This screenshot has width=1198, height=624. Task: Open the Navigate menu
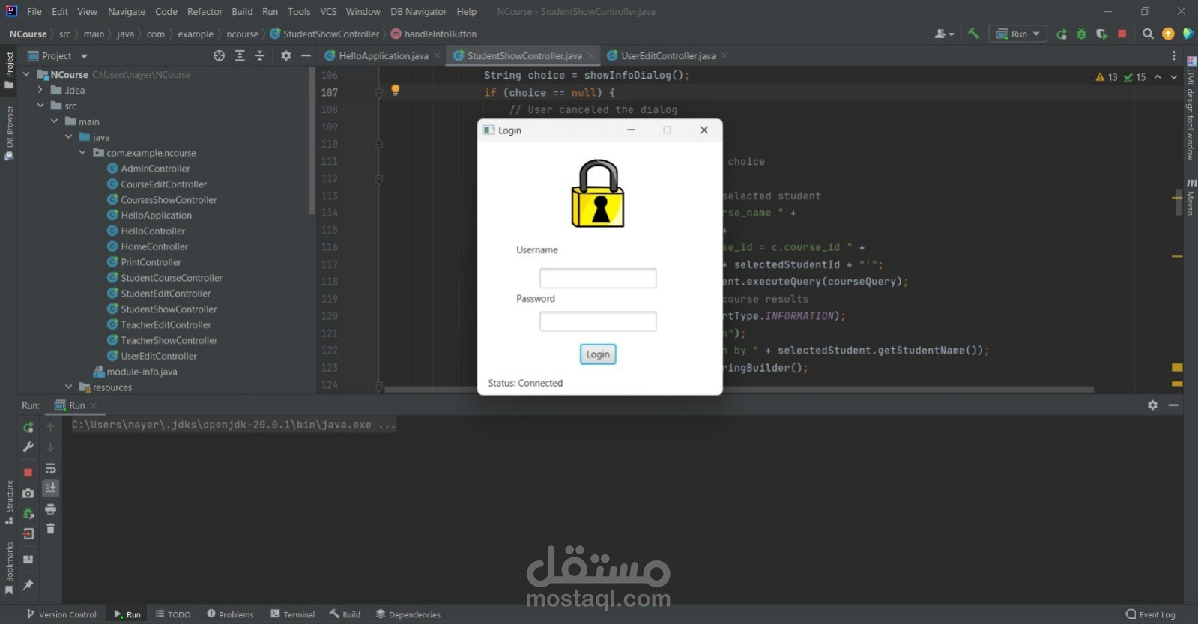127,11
